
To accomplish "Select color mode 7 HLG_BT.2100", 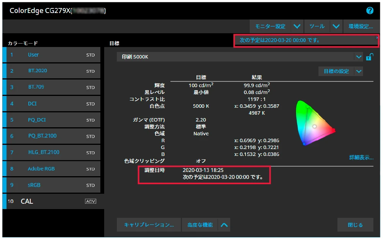I will pyautogui.click(x=52, y=152).
